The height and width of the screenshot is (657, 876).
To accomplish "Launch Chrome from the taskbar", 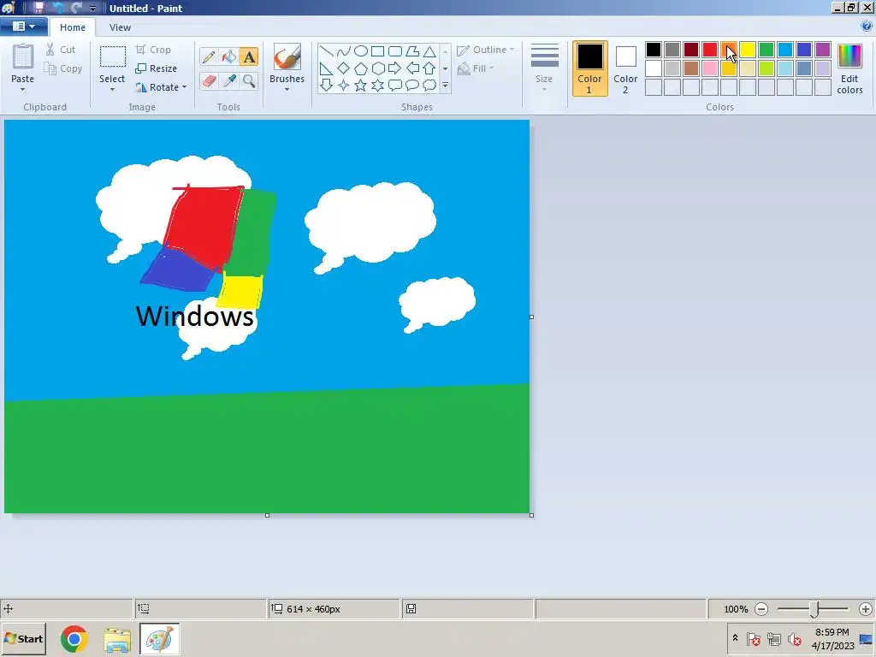I will [74, 639].
